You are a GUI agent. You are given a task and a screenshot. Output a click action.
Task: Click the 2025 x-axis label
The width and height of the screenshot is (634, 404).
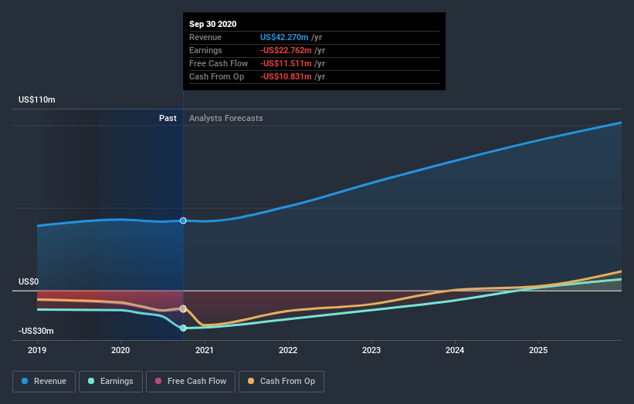[x=538, y=350]
